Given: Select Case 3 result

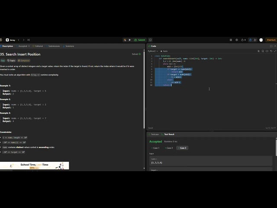Looking at the screenshot, I should pos(182,148).
